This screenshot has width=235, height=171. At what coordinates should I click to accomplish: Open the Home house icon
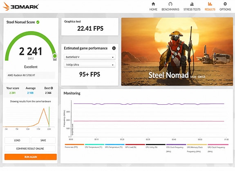tap(153, 4)
